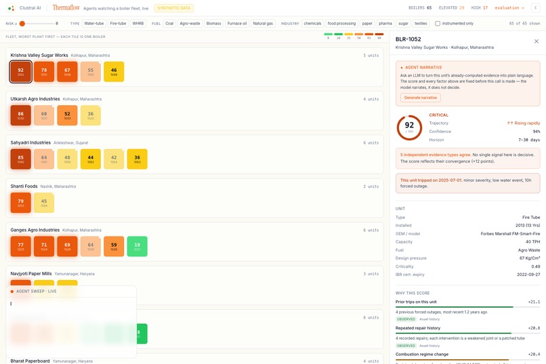Image resolution: width=546 pixels, height=364 pixels.
Task: Click the Krishna Valley Sugar Works plant name
Action: [x=39, y=56]
